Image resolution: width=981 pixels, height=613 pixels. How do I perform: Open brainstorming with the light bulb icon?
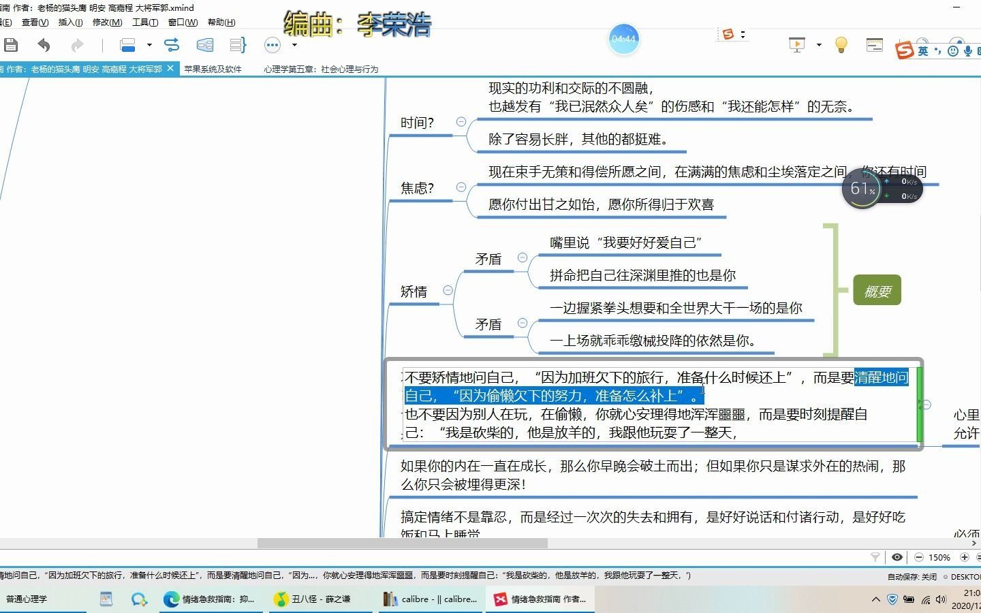click(x=841, y=45)
